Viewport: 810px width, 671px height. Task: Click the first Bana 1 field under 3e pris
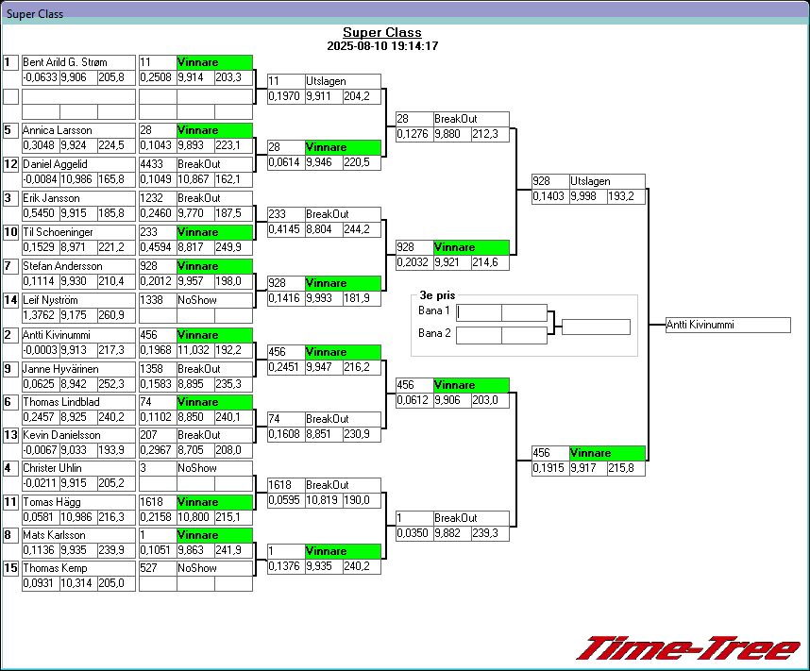pos(479,312)
